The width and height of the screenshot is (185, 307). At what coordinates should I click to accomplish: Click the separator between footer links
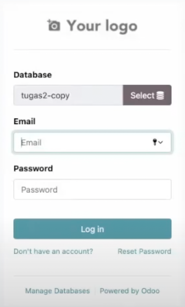[95, 291]
